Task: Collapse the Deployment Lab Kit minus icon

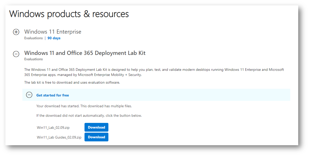Action: (16, 54)
